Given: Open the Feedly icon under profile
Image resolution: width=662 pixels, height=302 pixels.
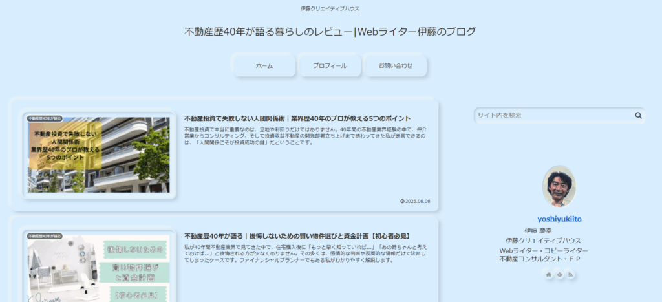Looking at the screenshot, I should pyautogui.click(x=559, y=275).
